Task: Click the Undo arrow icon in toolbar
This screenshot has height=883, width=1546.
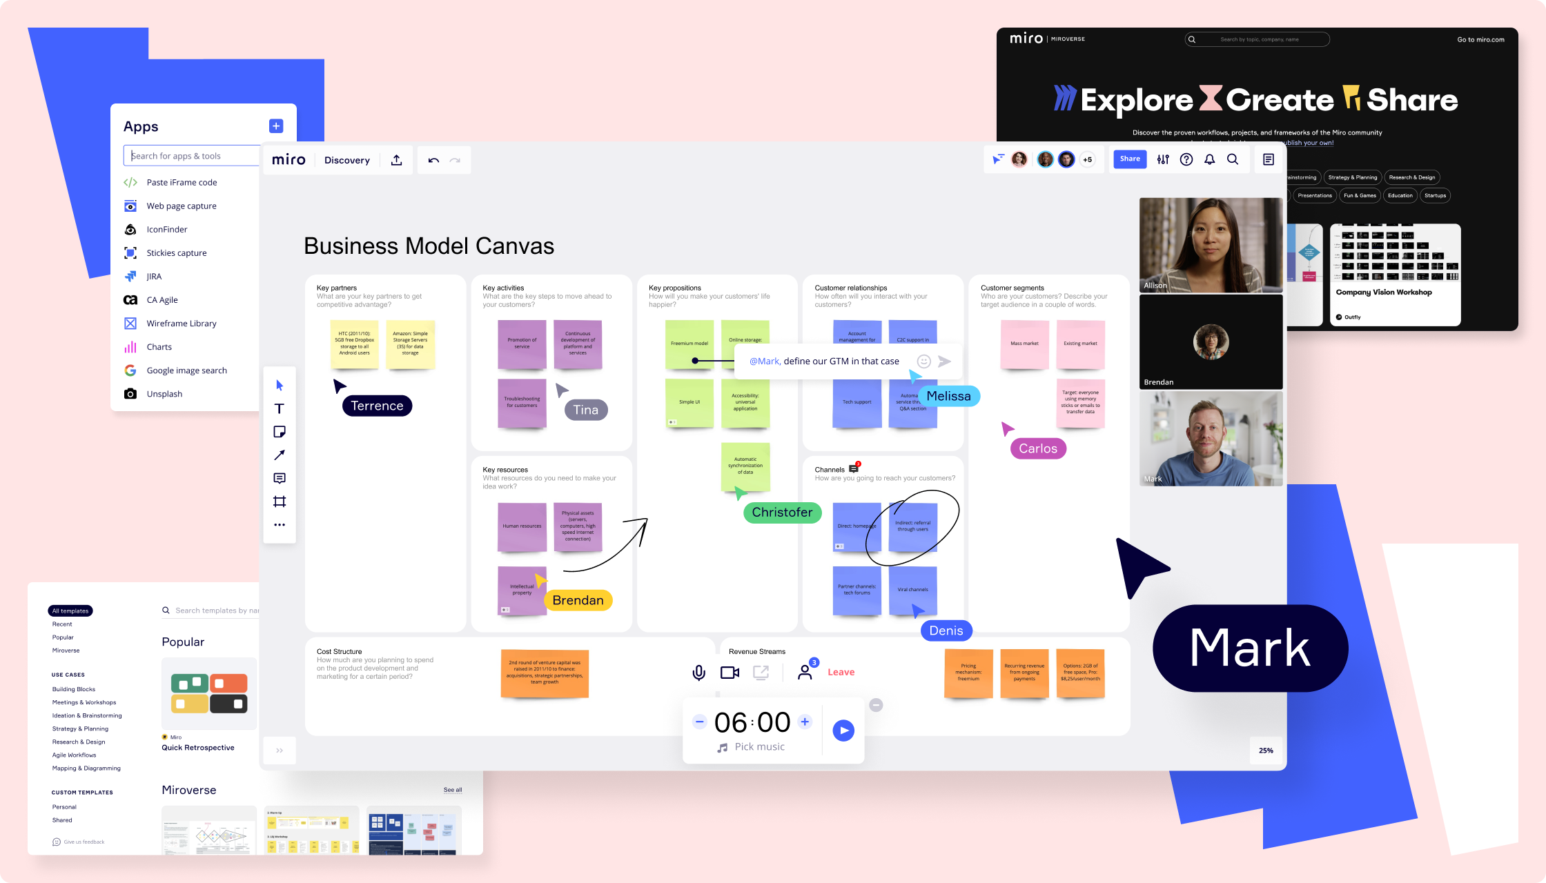Action: 433,159
